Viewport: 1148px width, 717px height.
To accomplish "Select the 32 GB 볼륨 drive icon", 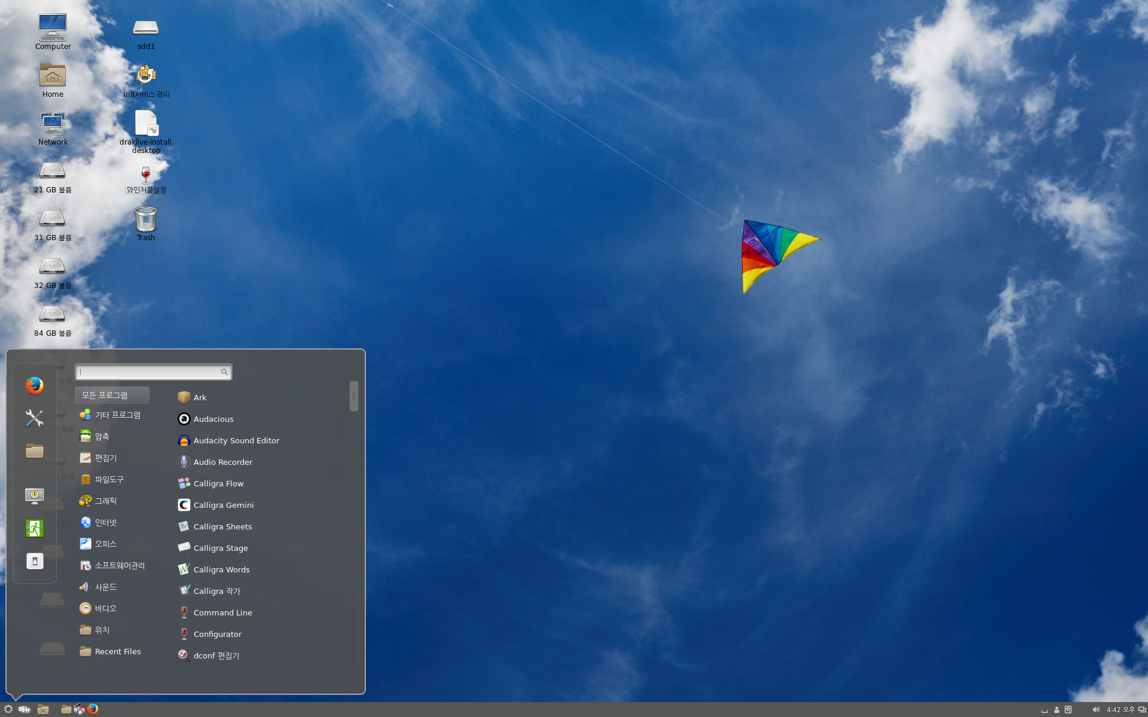I will 53,272.
